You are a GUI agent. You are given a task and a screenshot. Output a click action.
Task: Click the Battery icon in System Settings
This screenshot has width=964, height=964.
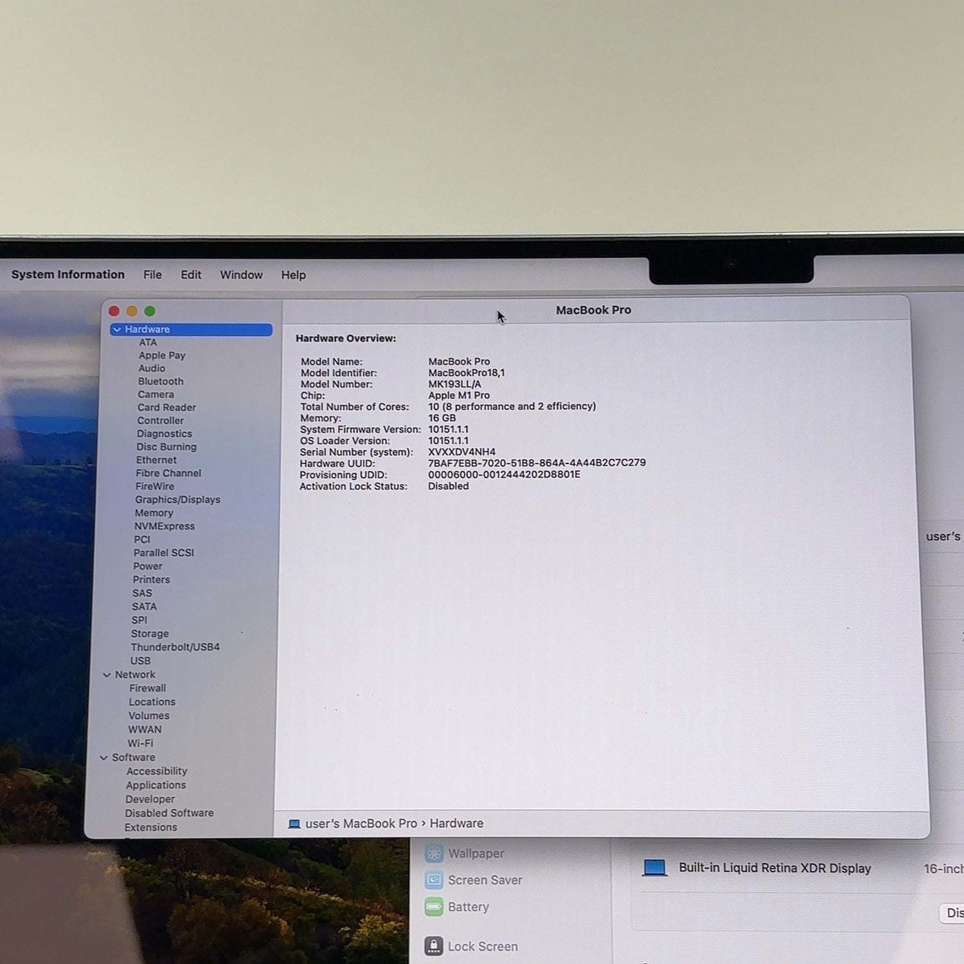[x=434, y=907]
